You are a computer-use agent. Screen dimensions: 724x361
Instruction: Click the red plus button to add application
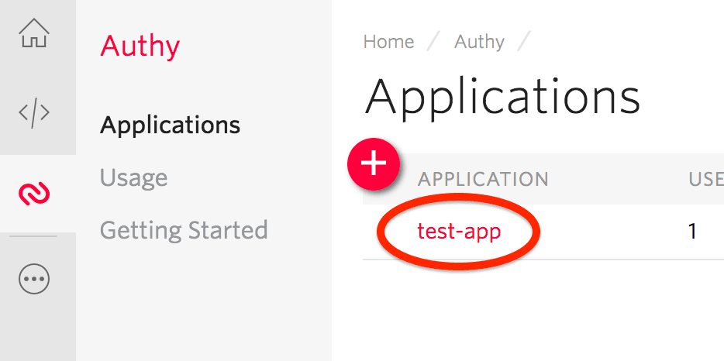374,163
